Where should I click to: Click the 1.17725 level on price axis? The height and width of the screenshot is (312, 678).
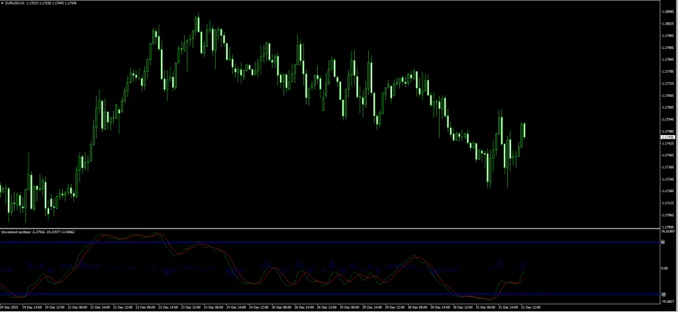(x=667, y=83)
